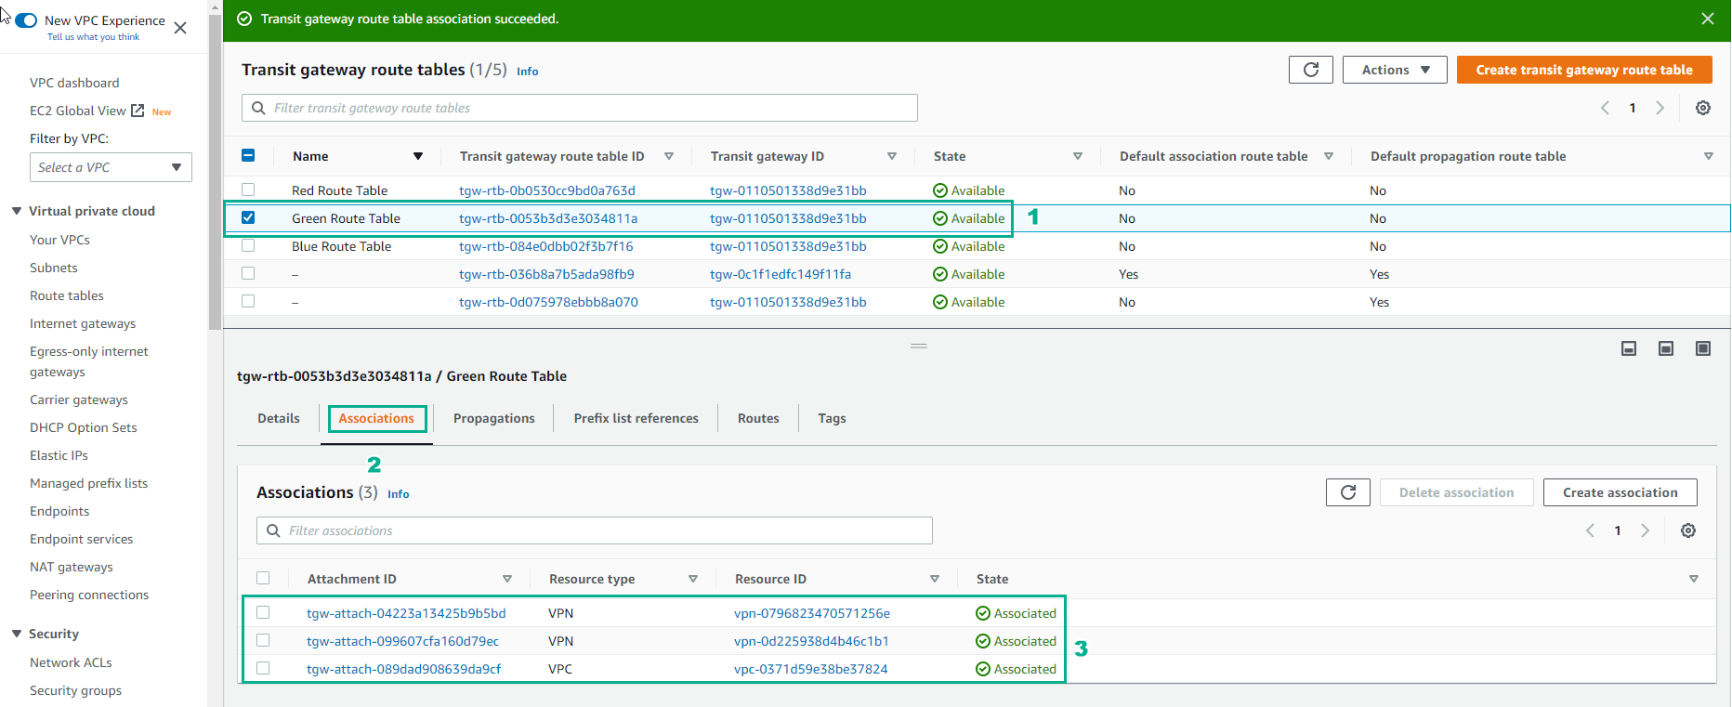Click the split panel resize handle
This screenshot has height=707, width=1732.
click(919, 346)
